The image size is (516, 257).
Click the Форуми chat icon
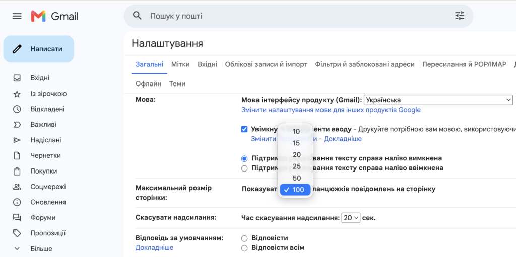(x=17, y=218)
